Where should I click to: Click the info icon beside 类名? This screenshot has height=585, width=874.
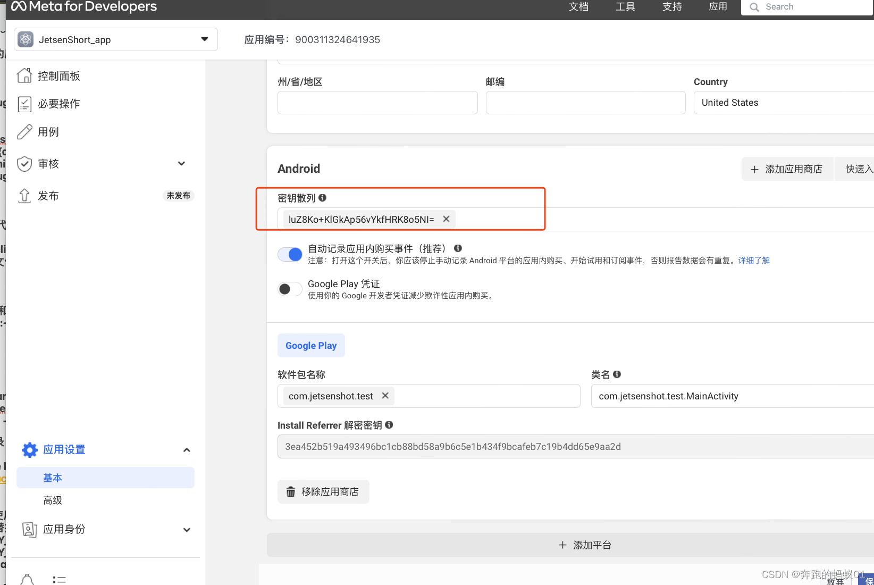pos(617,374)
